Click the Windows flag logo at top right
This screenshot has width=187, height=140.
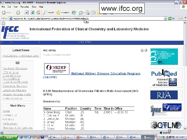[183, 7]
